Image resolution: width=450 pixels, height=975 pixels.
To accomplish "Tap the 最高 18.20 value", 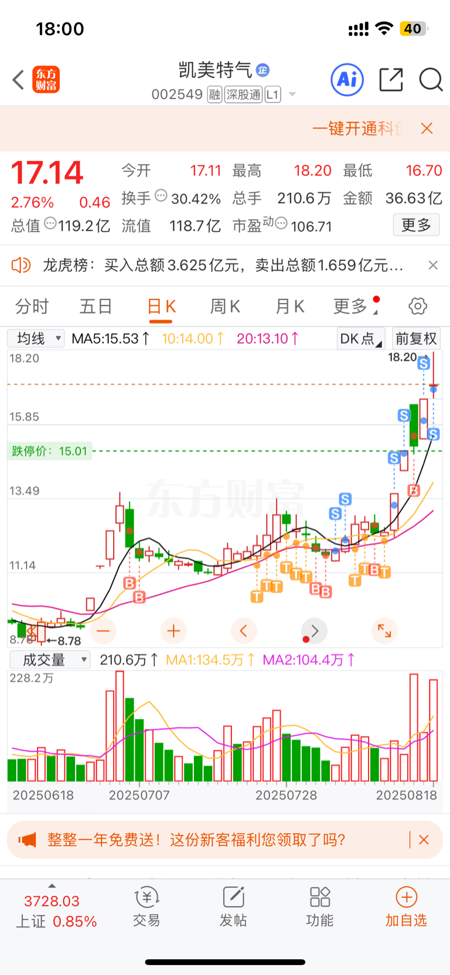I will click(312, 171).
